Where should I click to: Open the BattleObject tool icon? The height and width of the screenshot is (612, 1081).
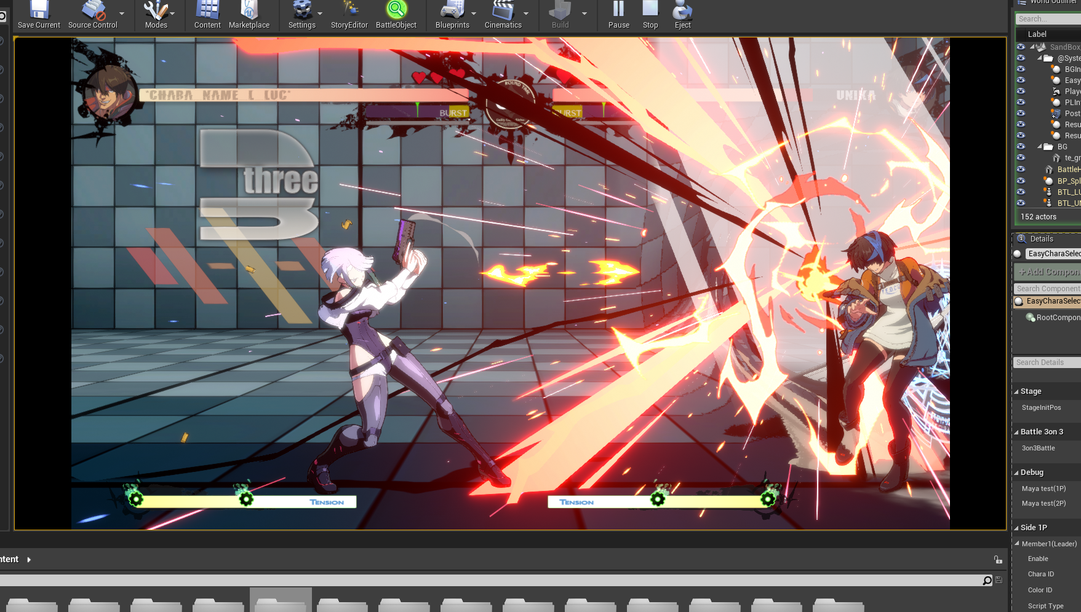tap(396, 9)
